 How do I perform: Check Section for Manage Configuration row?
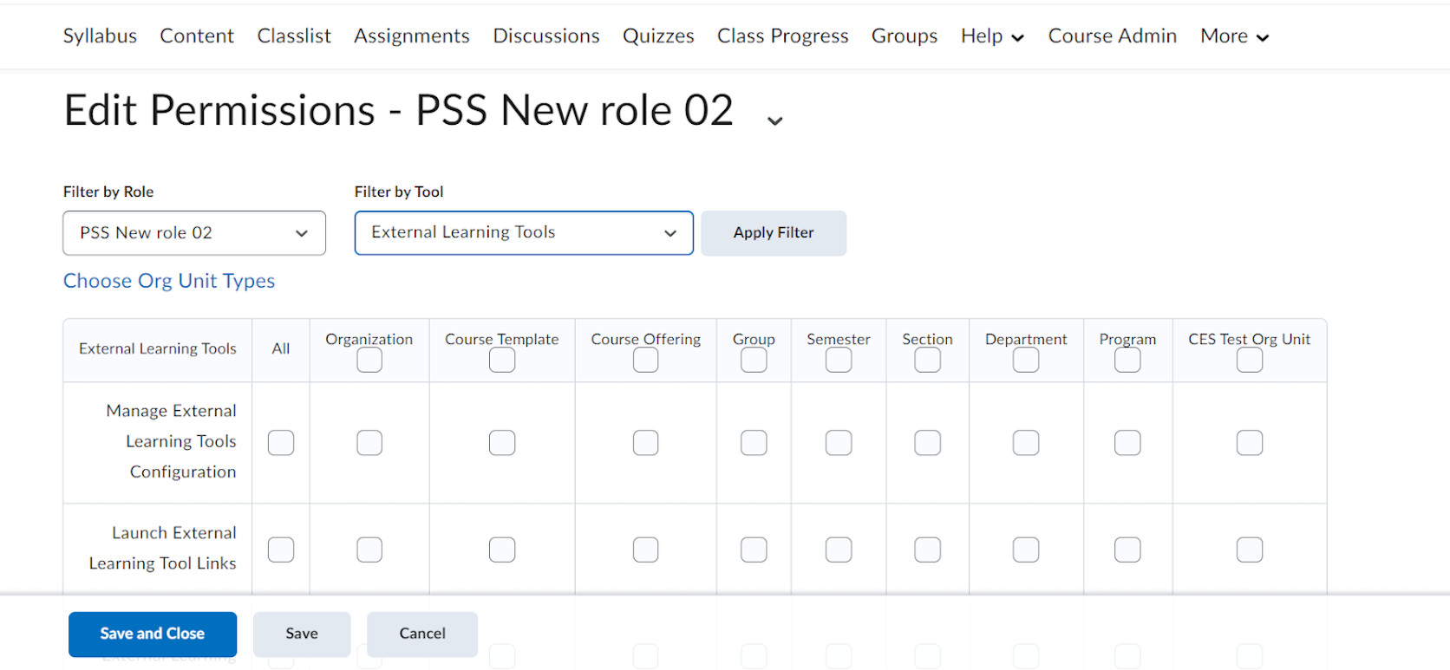tap(928, 443)
